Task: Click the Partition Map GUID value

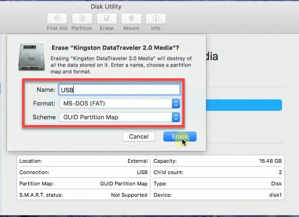Action: pyautogui.click(x=124, y=184)
